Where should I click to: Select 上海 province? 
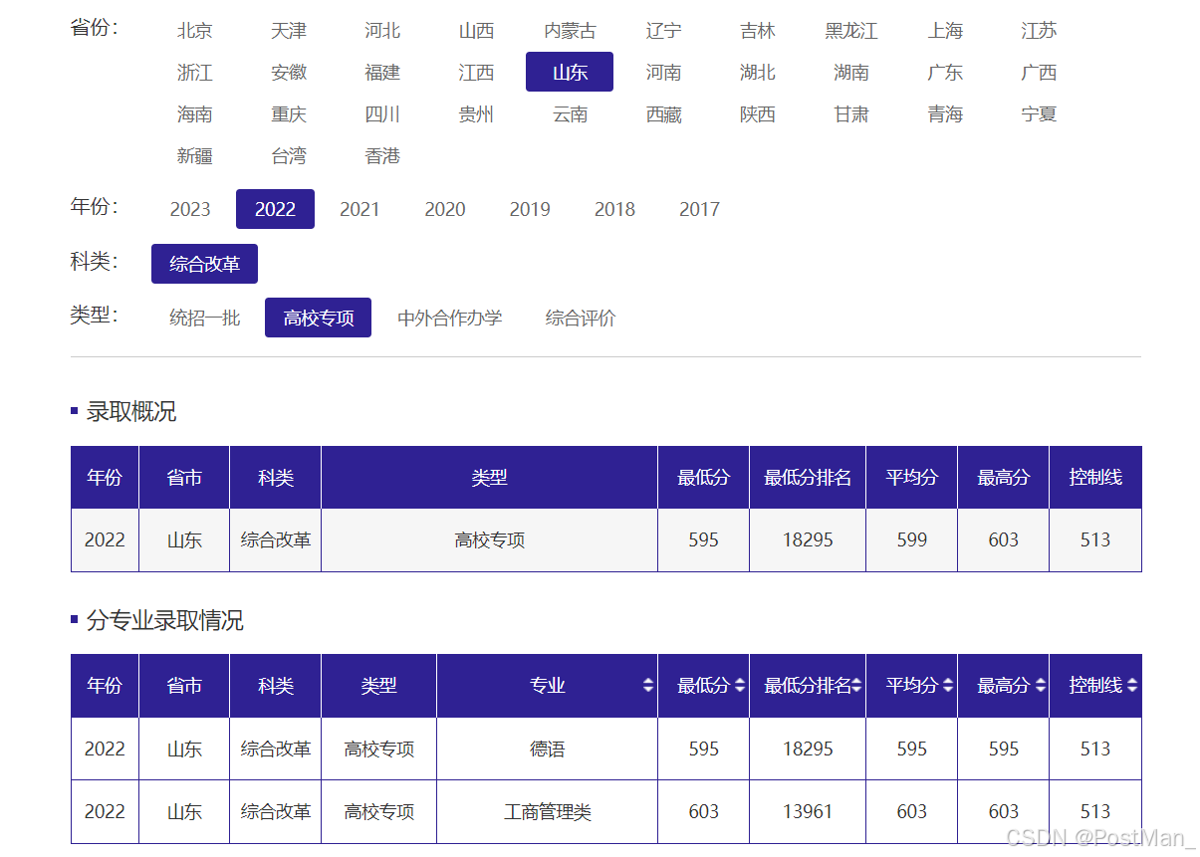tap(945, 31)
